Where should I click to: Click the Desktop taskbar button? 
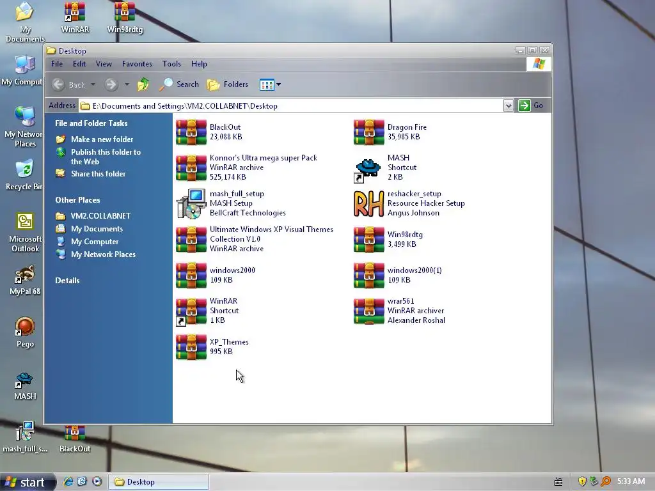click(x=159, y=482)
